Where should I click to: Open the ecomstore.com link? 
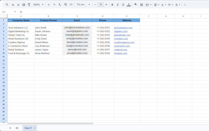coord(122,46)
